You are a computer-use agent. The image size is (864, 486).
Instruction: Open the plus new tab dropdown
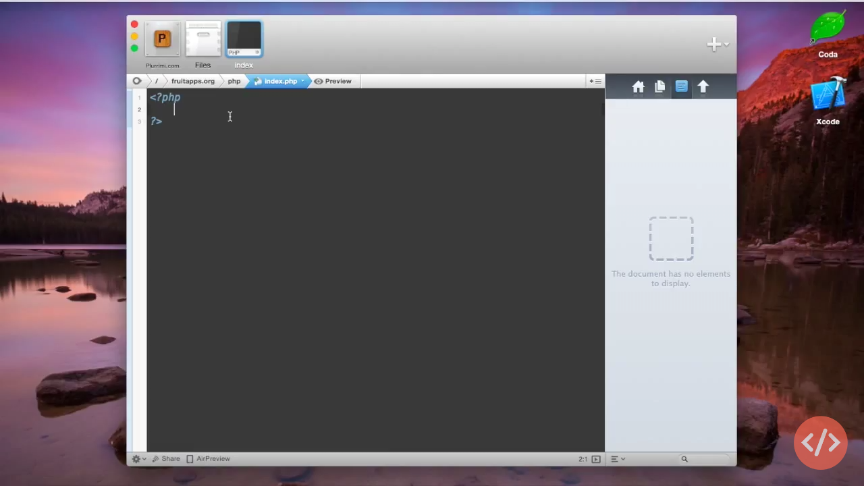(x=717, y=45)
